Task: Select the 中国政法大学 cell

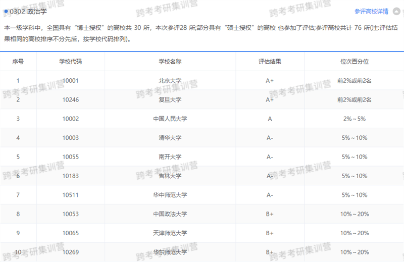Action: tap(170, 214)
